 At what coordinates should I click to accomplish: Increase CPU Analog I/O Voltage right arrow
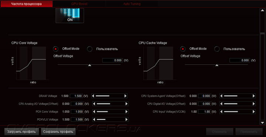(127, 104)
